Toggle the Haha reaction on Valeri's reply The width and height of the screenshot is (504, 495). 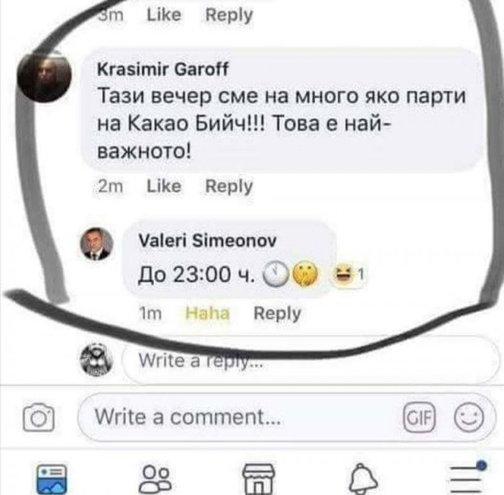208,313
